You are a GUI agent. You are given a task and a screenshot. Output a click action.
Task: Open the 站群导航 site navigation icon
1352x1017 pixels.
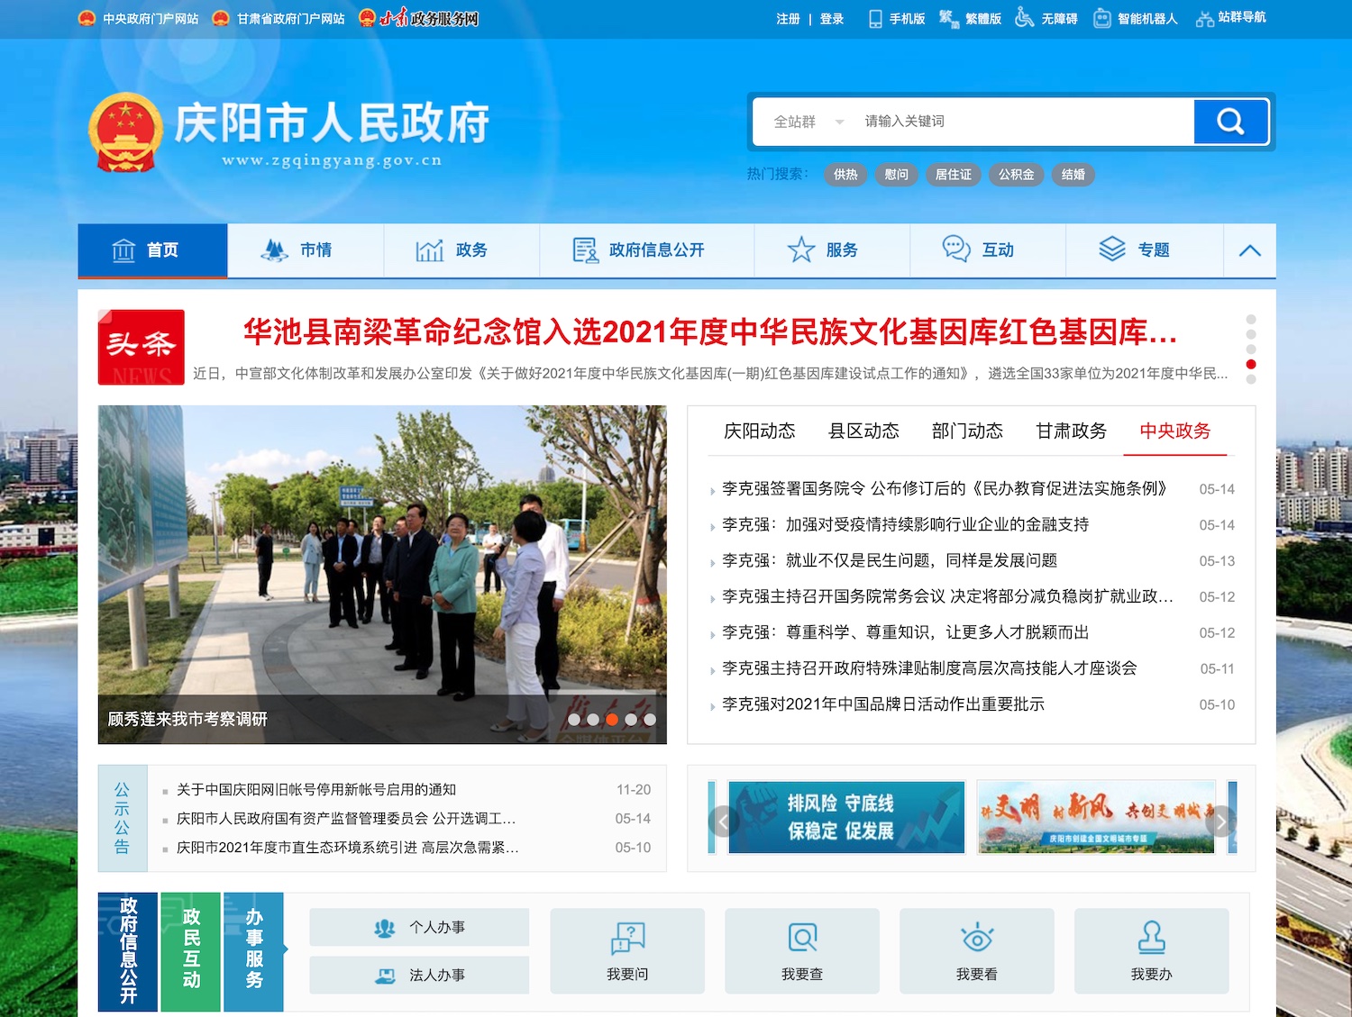tap(1203, 17)
